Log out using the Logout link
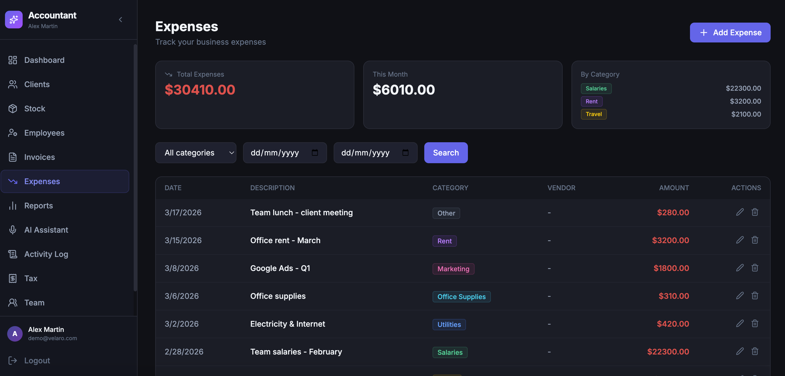 pyautogui.click(x=37, y=361)
